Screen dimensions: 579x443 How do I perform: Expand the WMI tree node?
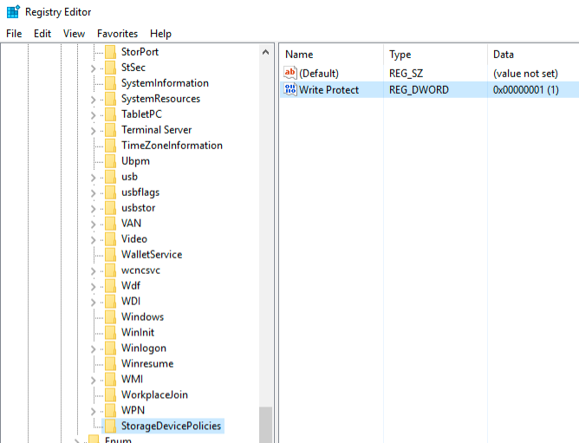[x=93, y=380]
